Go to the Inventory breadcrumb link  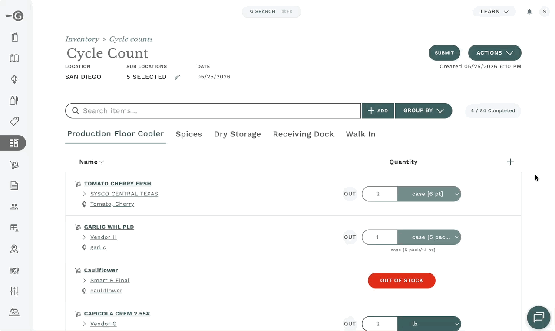click(x=82, y=39)
